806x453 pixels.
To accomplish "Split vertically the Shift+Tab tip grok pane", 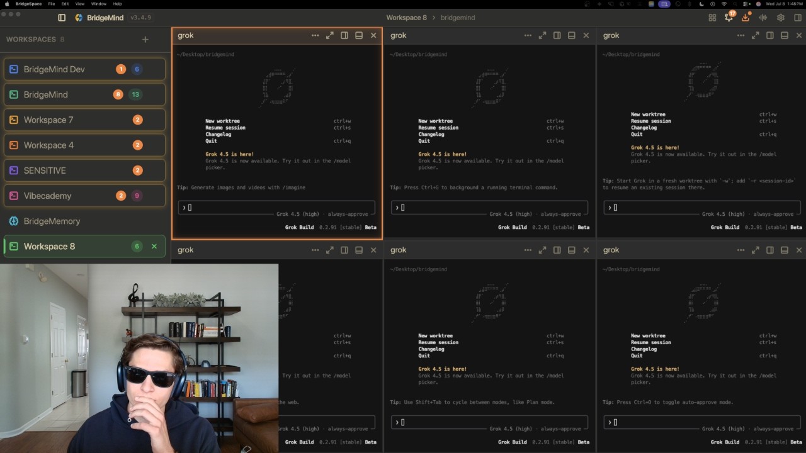I will [x=557, y=250].
